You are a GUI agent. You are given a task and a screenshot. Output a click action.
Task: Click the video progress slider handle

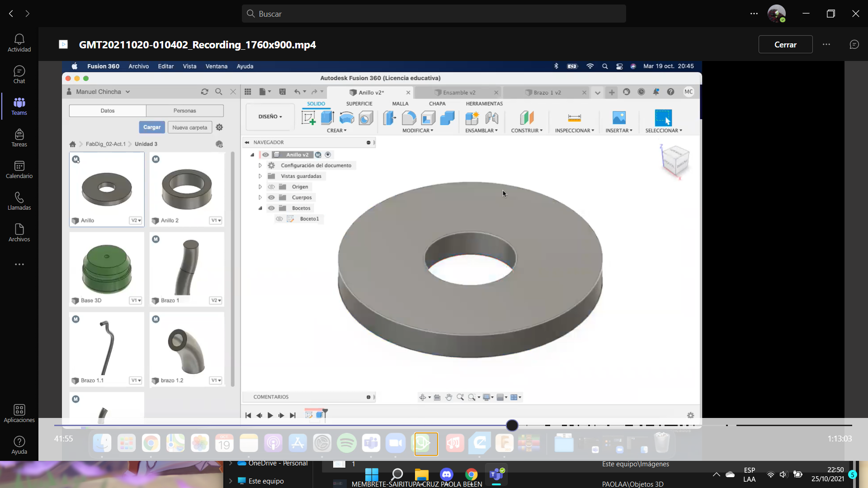[x=512, y=425]
